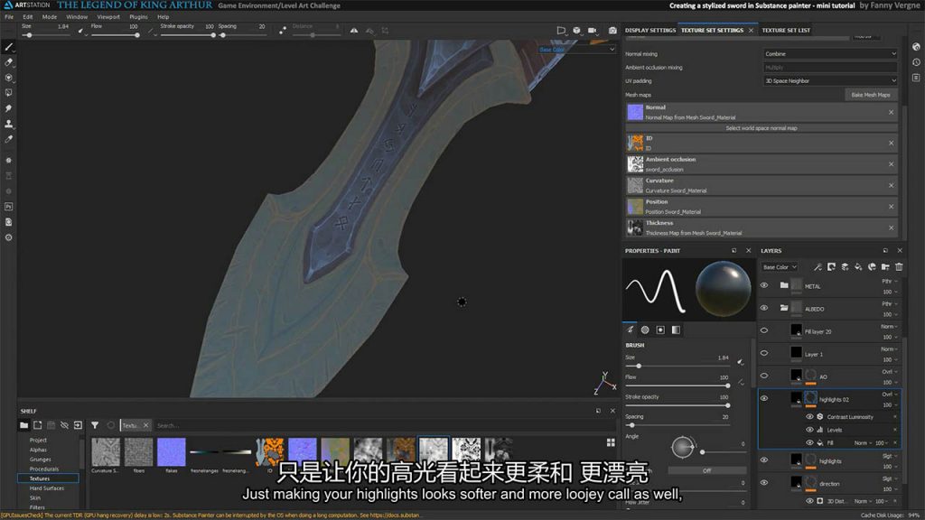This screenshot has width=925, height=520.
Task: Open the Viewport menu
Action: click(x=108, y=17)
